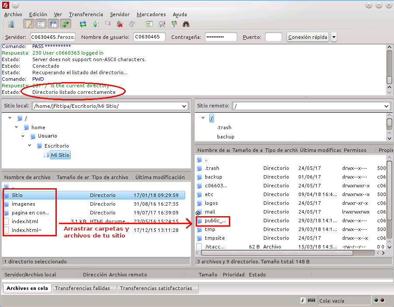Toggle the transfer queue display

pyautogui.click(x=66, y=24)
